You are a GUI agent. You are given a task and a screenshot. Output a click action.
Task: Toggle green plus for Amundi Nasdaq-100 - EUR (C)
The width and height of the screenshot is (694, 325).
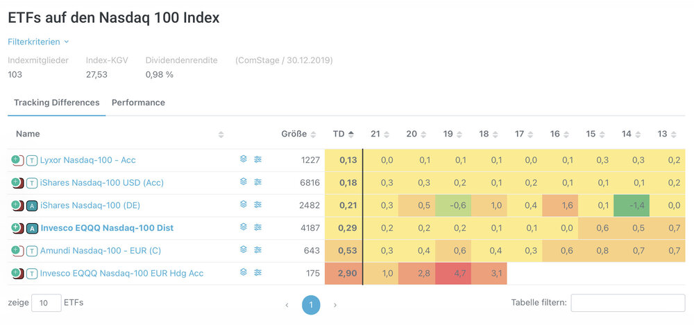(x=17, y=250)
